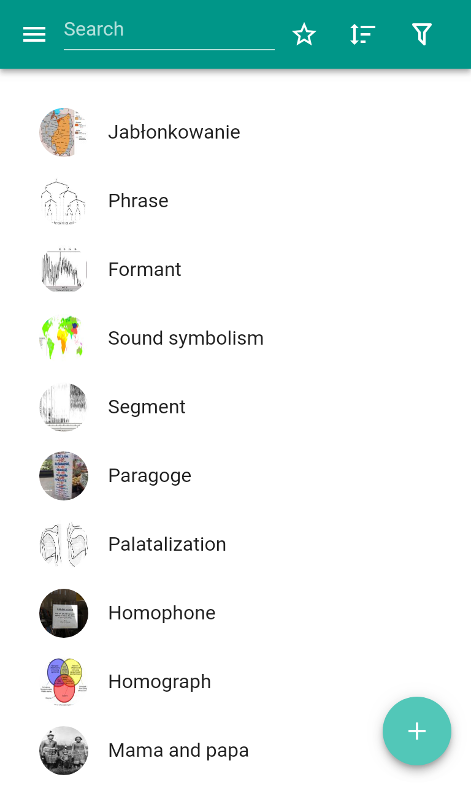Open the hamburger navigation menu
Image resolution: width=471 pixels, height=785 pixels.
tap(34, 35)
